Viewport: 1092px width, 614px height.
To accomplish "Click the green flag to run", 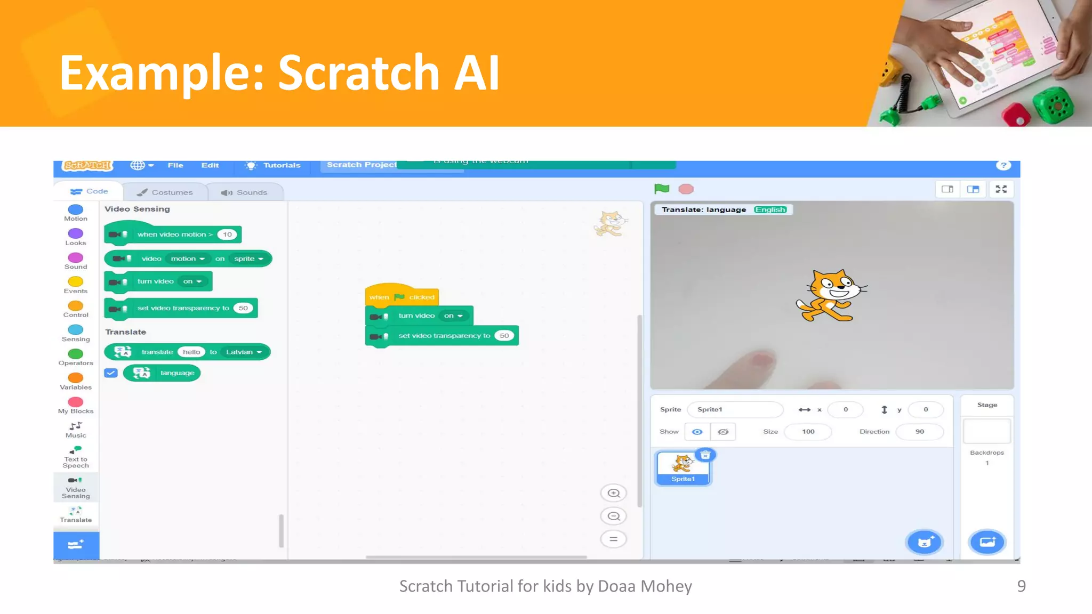I will click(662, 189).
